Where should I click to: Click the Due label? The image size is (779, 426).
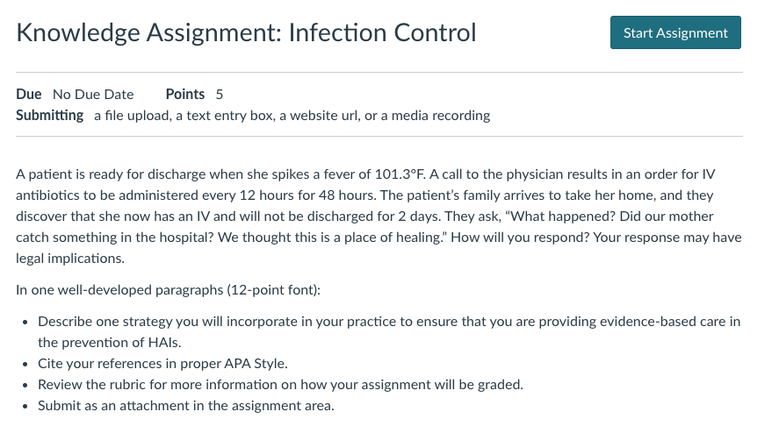click(x=29, y=94)
